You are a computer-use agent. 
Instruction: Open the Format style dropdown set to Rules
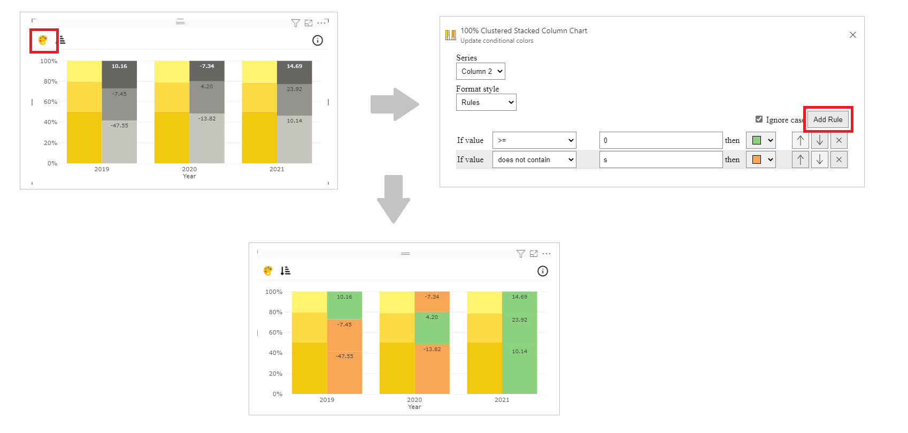486,102
